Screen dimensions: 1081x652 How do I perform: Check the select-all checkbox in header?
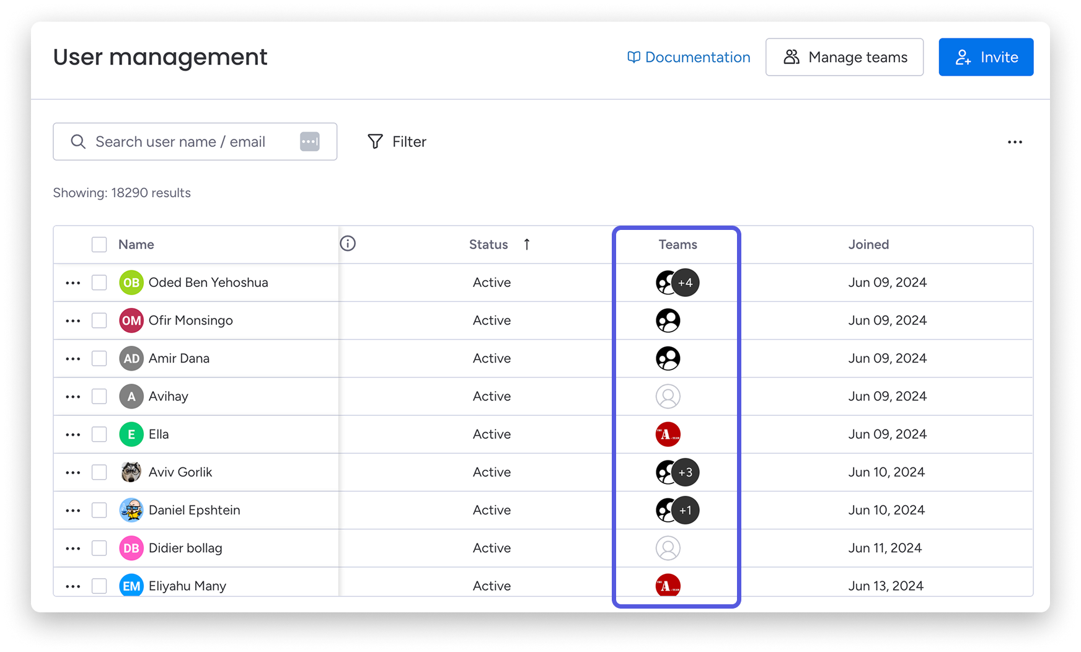click(x=99, y=245)
